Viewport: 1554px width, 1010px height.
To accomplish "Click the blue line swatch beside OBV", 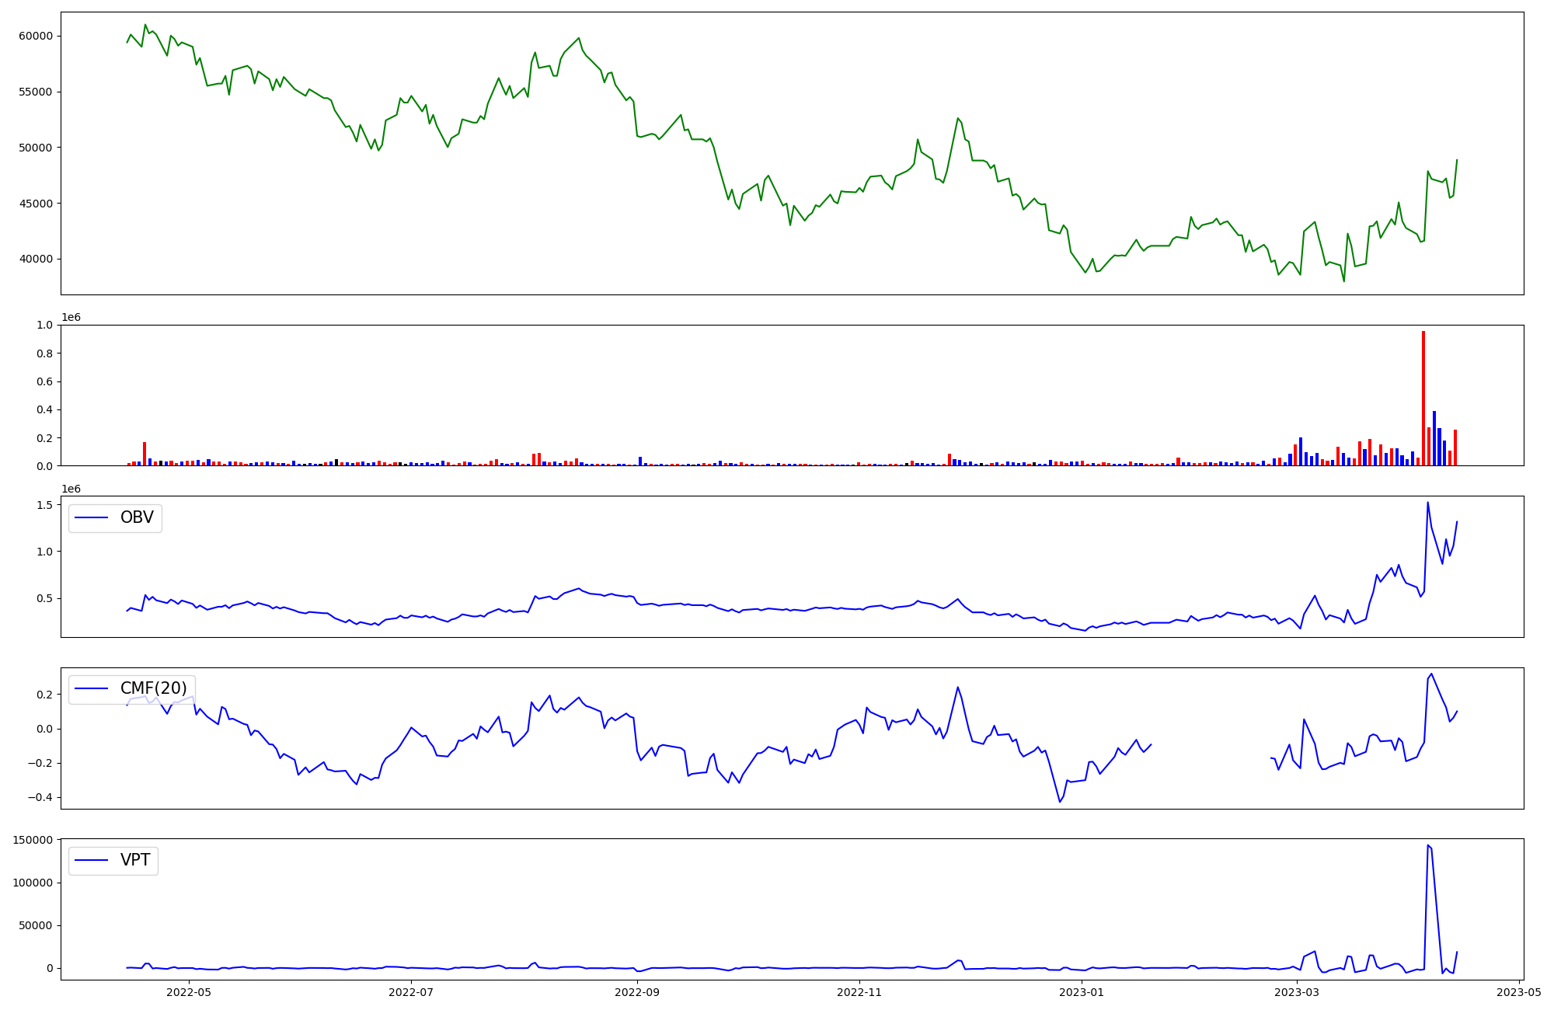I will (x=92, y=517).
